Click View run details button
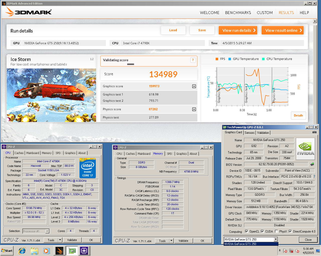The image size is (321, 256). tap(238, 30)
